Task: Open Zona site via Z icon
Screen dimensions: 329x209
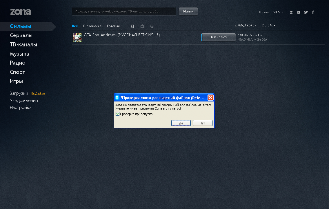Action: [291, 12]
